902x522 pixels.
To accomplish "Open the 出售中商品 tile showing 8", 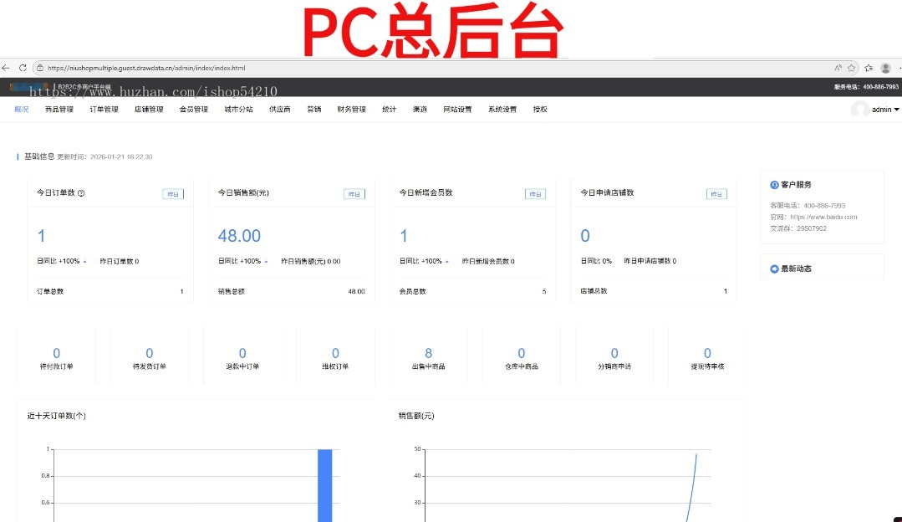I will pyautogui.click(x=429, y=357).
